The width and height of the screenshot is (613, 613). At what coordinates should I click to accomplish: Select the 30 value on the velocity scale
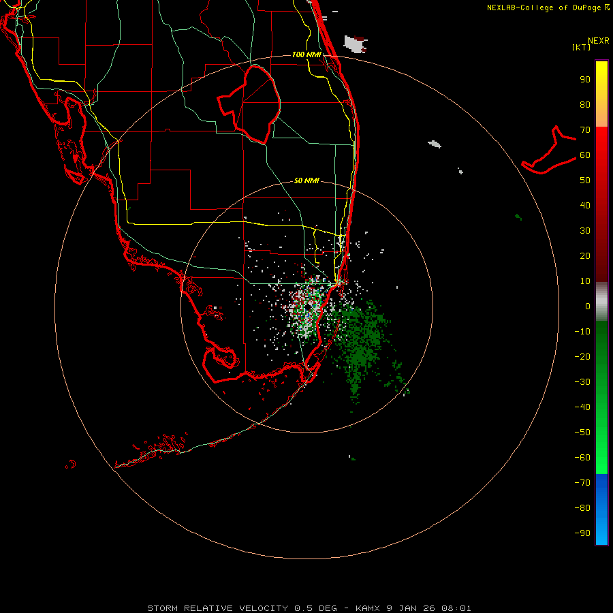585,231
